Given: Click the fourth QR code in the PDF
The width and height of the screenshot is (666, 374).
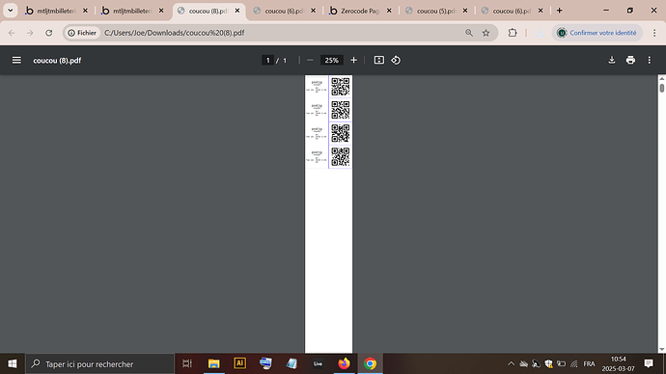Looking at the screenshot, I should [340, 157].
